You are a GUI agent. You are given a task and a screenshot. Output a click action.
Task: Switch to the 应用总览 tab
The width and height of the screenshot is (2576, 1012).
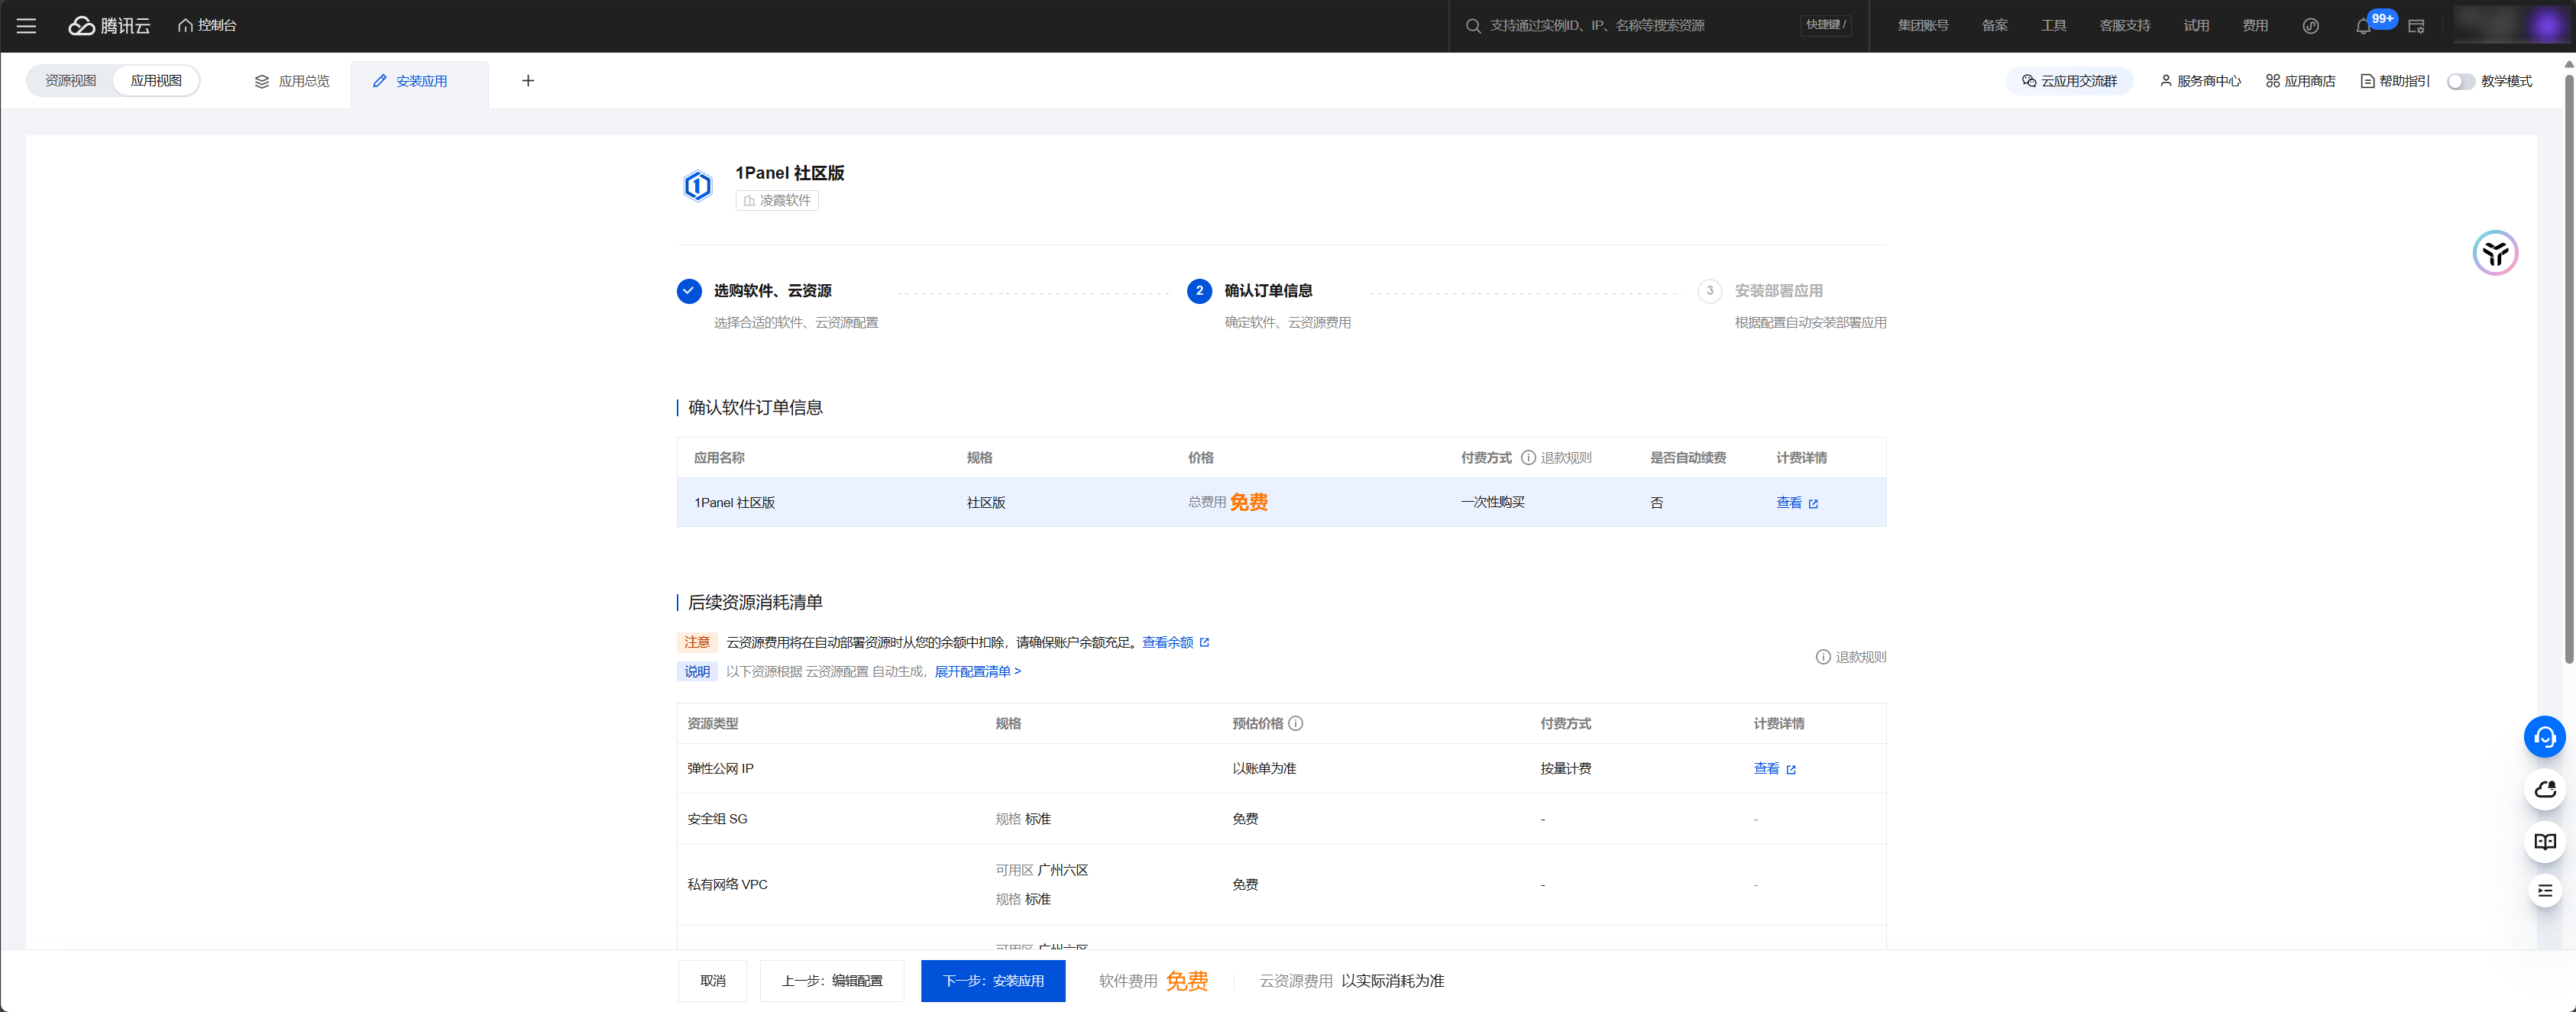point(292,82)
